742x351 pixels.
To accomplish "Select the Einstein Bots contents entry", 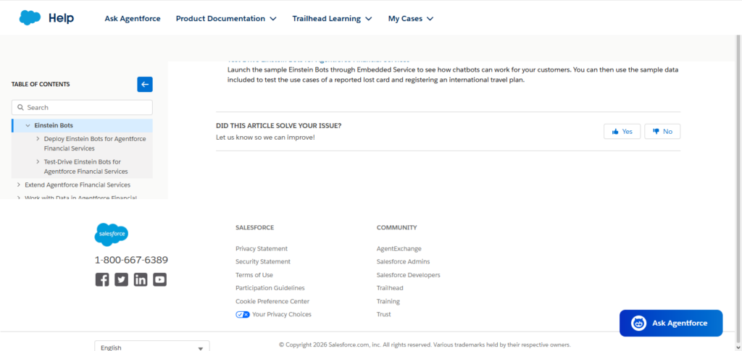I will pyautogui.click(x=54, y=126).
